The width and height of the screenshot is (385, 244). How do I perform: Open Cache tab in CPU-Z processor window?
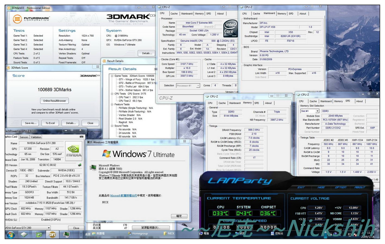pyautogui.click(x=174, y=14)
